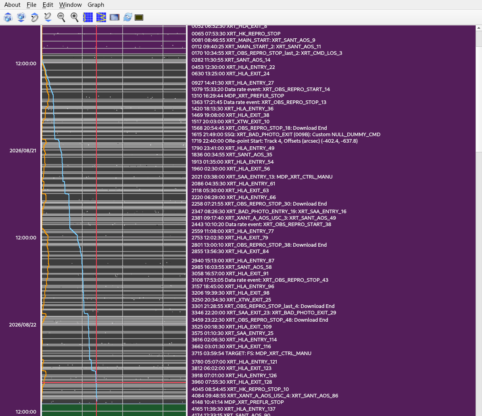
Task: Click satellite dish down arrow icon
Action: tap(48, 17)
